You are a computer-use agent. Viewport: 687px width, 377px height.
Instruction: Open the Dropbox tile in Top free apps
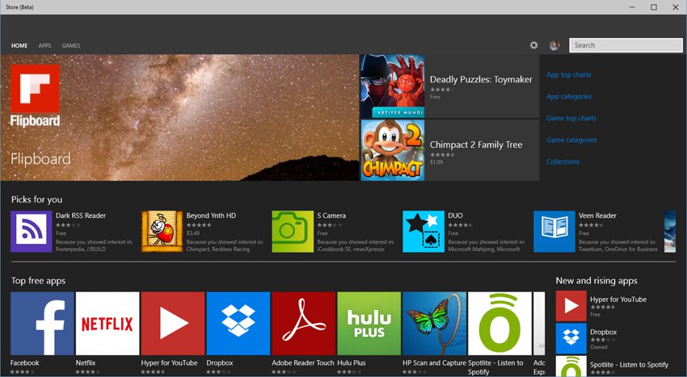pos(238,324)
